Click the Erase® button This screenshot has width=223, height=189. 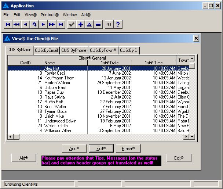point(128,149)
